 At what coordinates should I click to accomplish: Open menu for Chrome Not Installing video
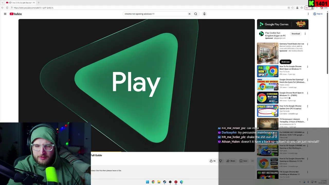pos(307,172)
